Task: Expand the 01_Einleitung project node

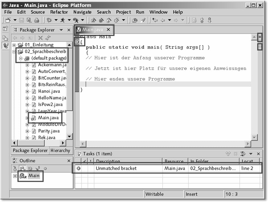Action: 14,45
